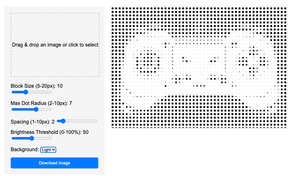The height and width of the screenshot is (176, 293).
Task: Click the left end of the Block Size slider track
Action: pos(12,92)
